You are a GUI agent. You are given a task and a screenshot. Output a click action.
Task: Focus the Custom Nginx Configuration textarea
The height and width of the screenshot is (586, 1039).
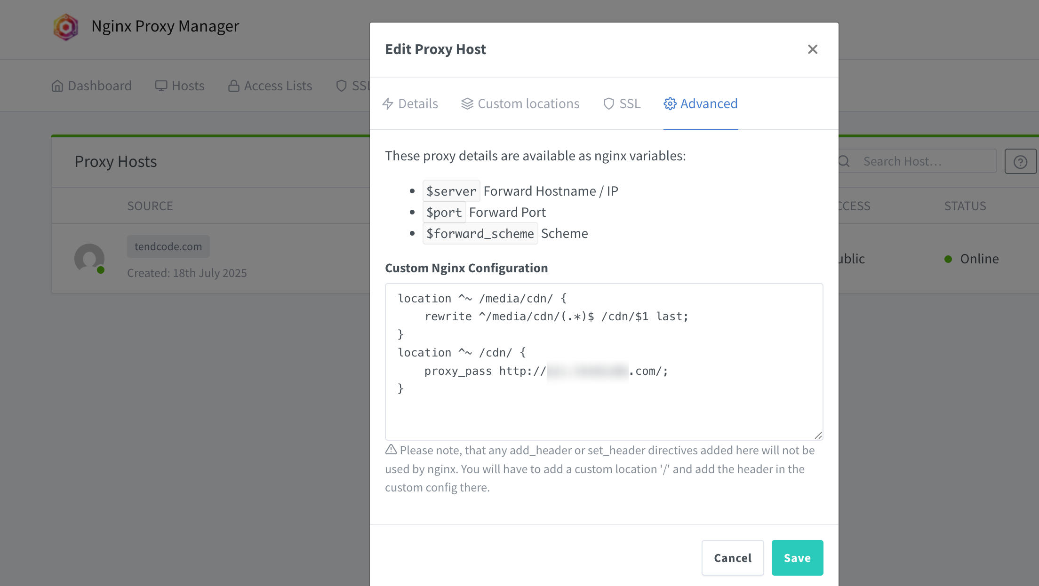604,362
